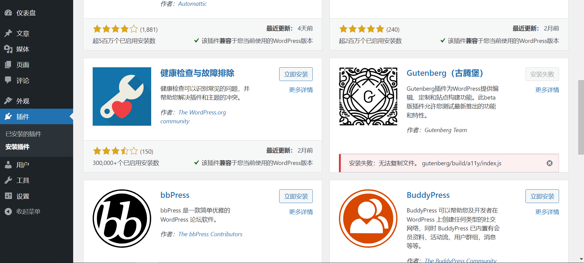Click the disabled 安装失败 button for Gutenberg
The image size is (584, 263).
click(542, 74)
